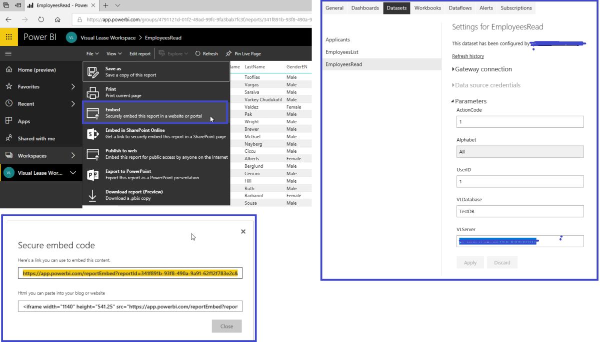Image resolution: width=600 pixels, height=342 pixels.
Task: Click the LastName column header
Action: [x=254, y=66]
